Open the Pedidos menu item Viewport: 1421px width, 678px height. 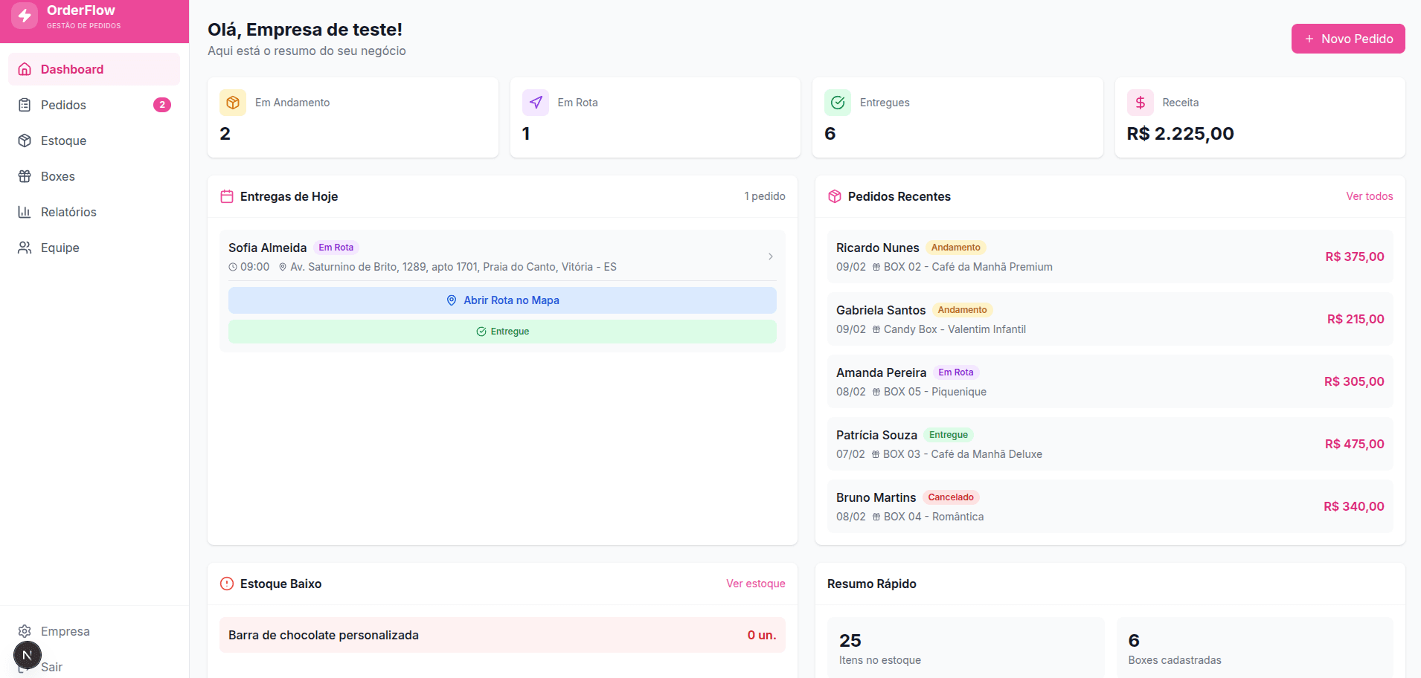tap(63, 105)
